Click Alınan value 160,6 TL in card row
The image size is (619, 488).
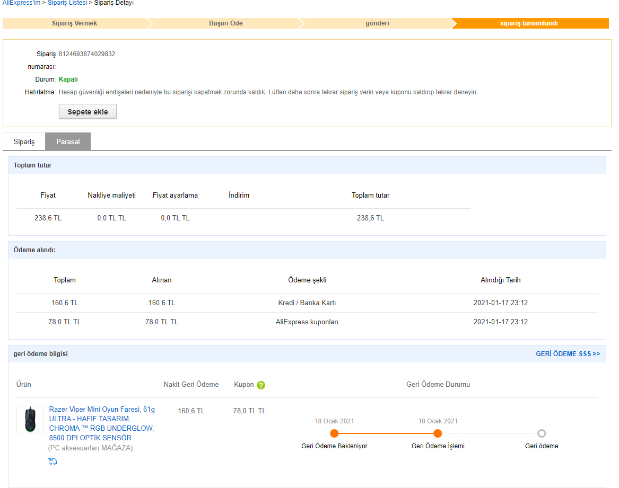pyautogui.click(x=162, y=303)
